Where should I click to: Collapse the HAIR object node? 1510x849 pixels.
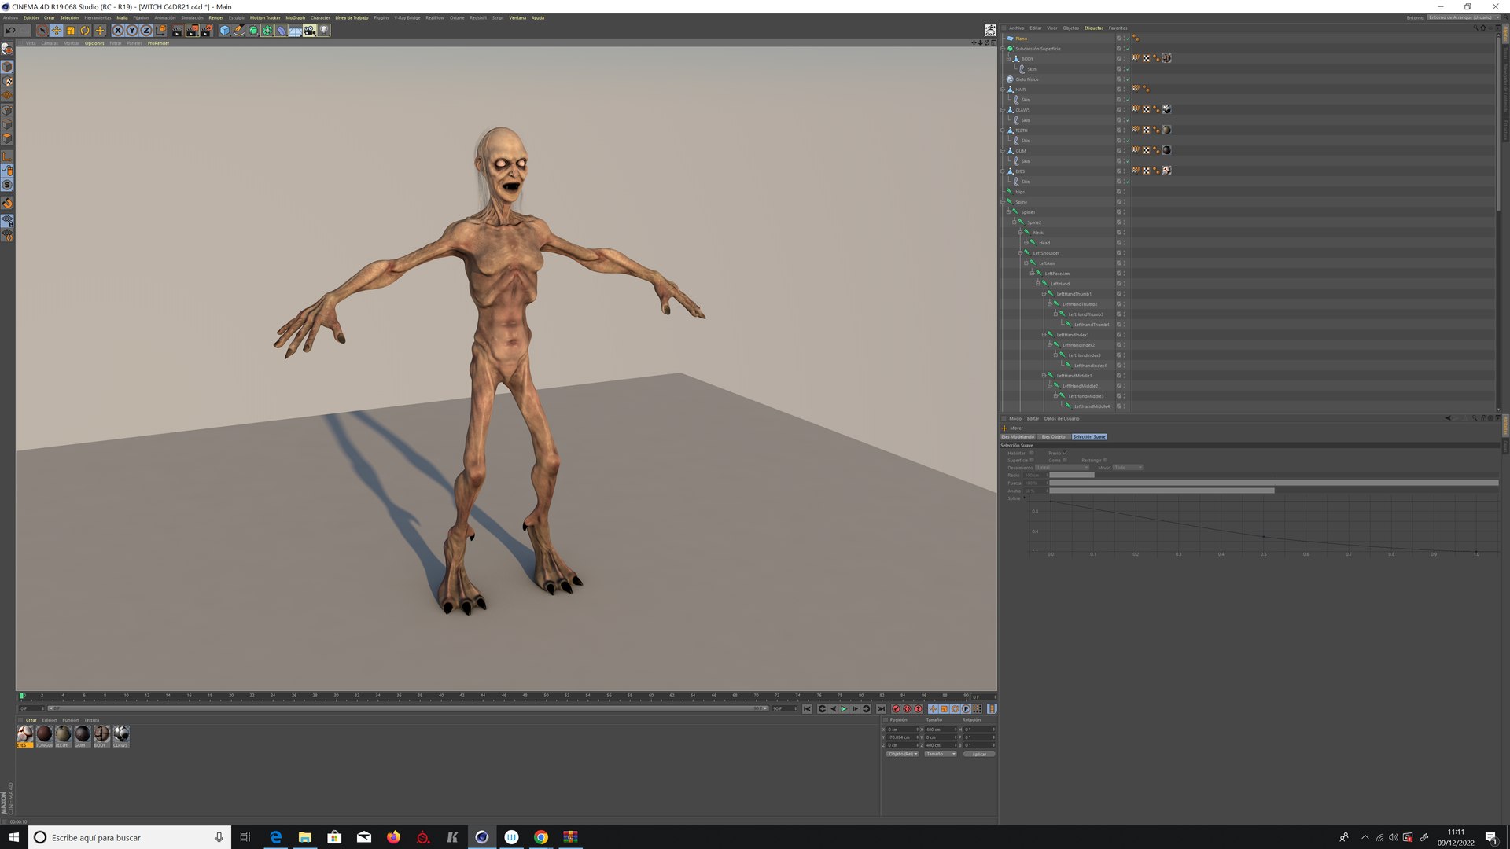point(1003,90)
